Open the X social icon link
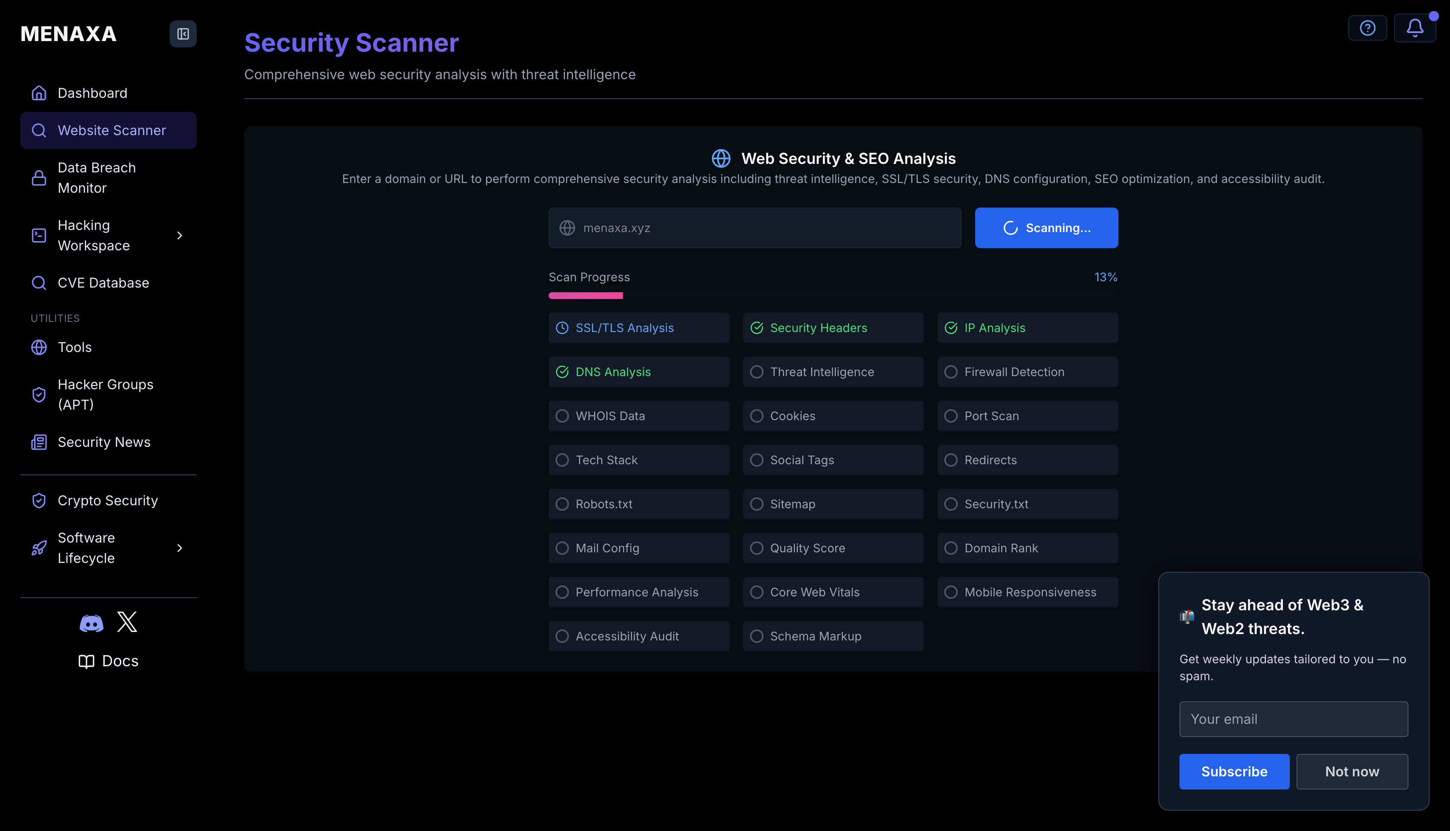Screen dimensions: 1450x831 (x=127, y=621)
